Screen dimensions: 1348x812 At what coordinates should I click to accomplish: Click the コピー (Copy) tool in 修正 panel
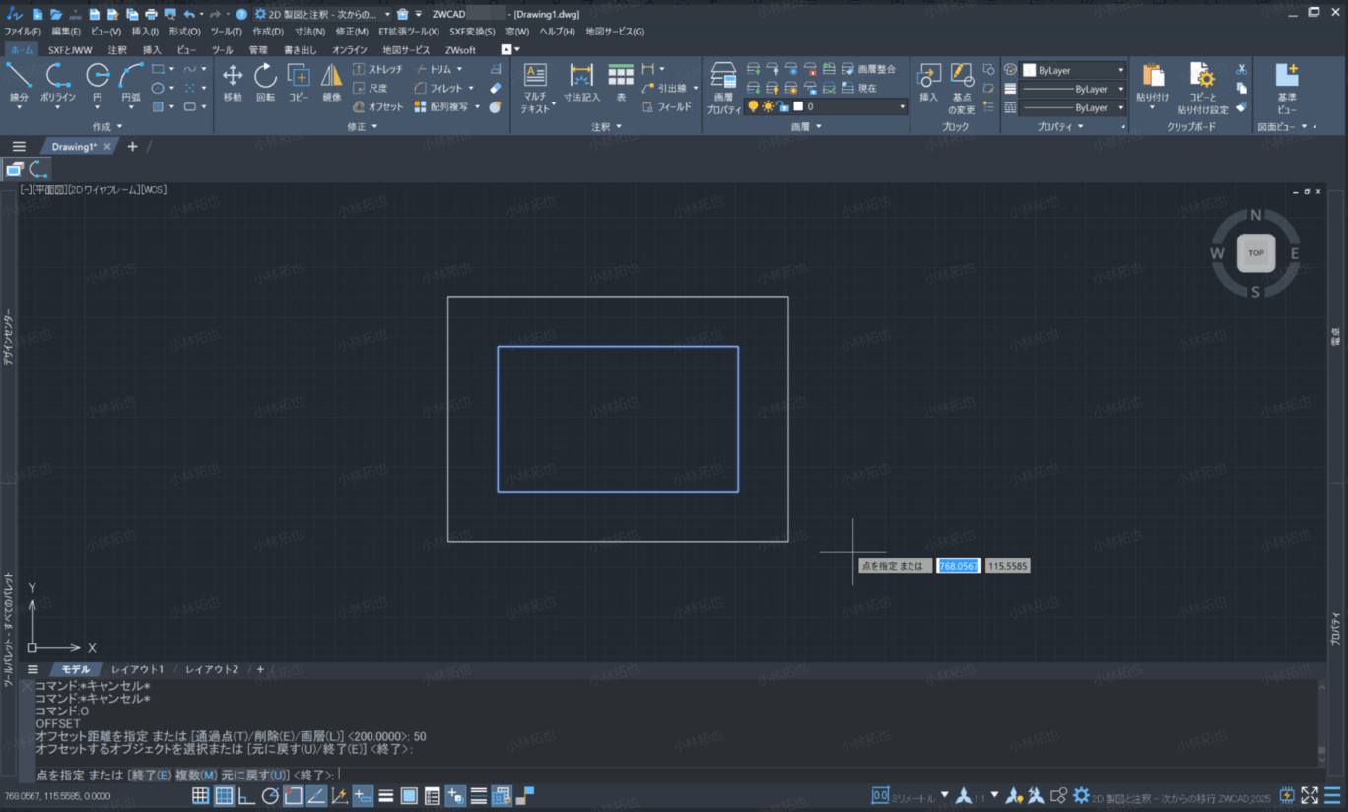coord(299,84)
